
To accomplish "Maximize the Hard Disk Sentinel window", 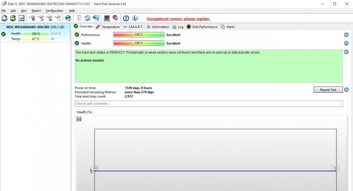I will [335, 4].
